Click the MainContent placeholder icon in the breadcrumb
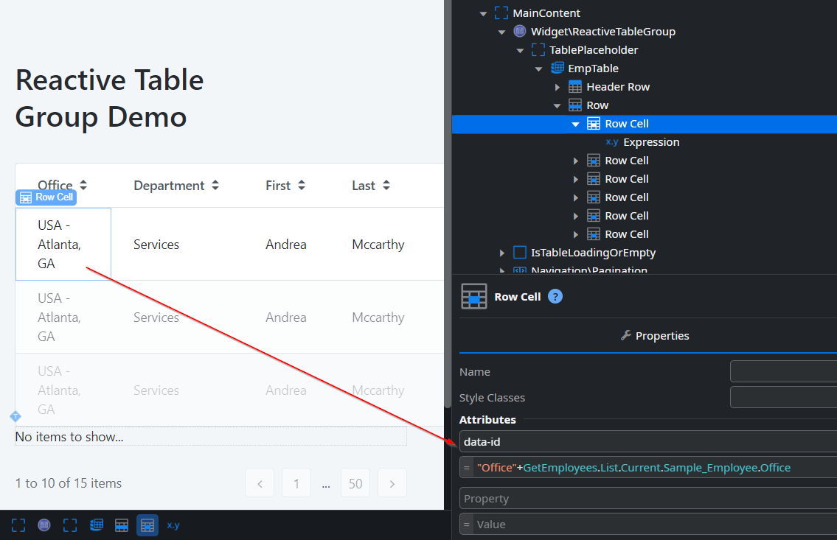 (x=18, y=525)
